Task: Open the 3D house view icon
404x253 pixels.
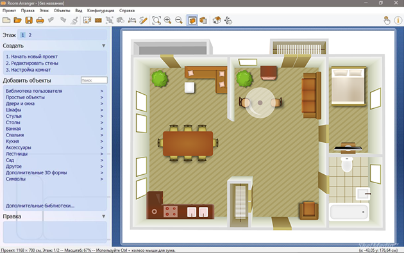Action: pos(217,20)
